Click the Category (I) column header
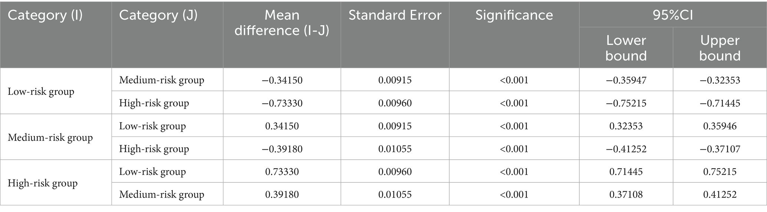The width and height of the screenshot is (767, 212). pos(45,15)
